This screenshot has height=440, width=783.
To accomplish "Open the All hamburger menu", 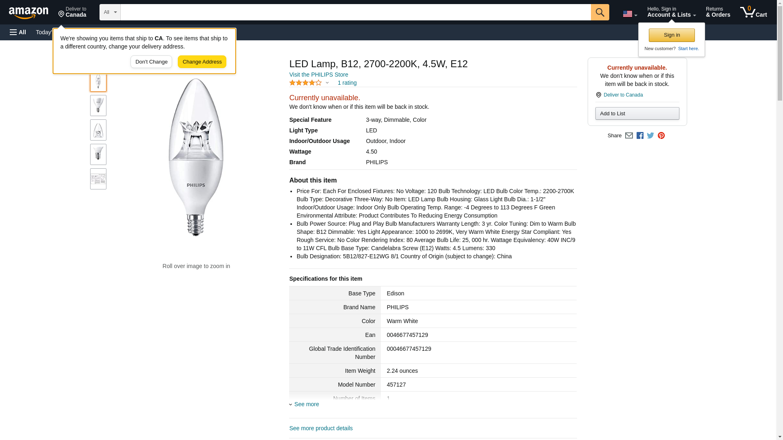I will tap(18, 32).
